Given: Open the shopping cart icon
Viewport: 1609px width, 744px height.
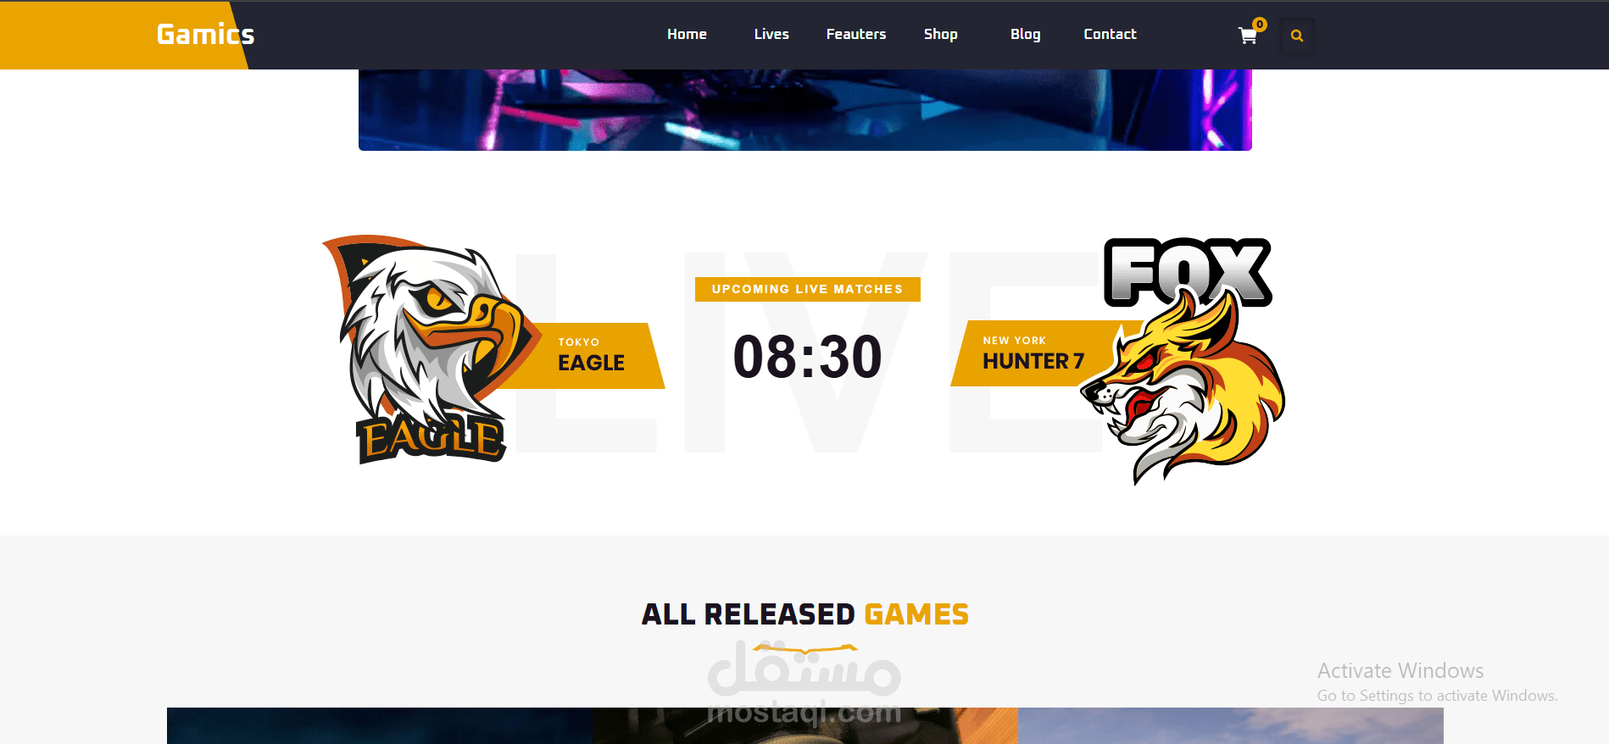Looking at the screenshot, I should coord(1247,36).
